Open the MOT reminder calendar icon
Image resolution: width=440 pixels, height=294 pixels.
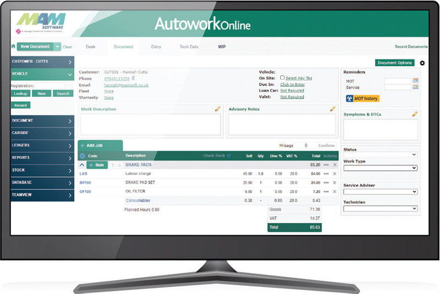tap(416, 81)
